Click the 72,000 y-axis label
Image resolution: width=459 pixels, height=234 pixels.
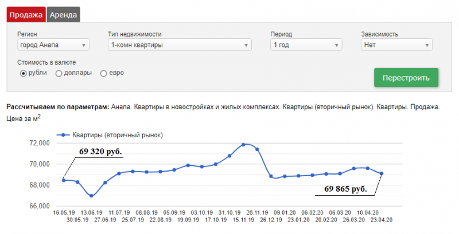(40, 143)
